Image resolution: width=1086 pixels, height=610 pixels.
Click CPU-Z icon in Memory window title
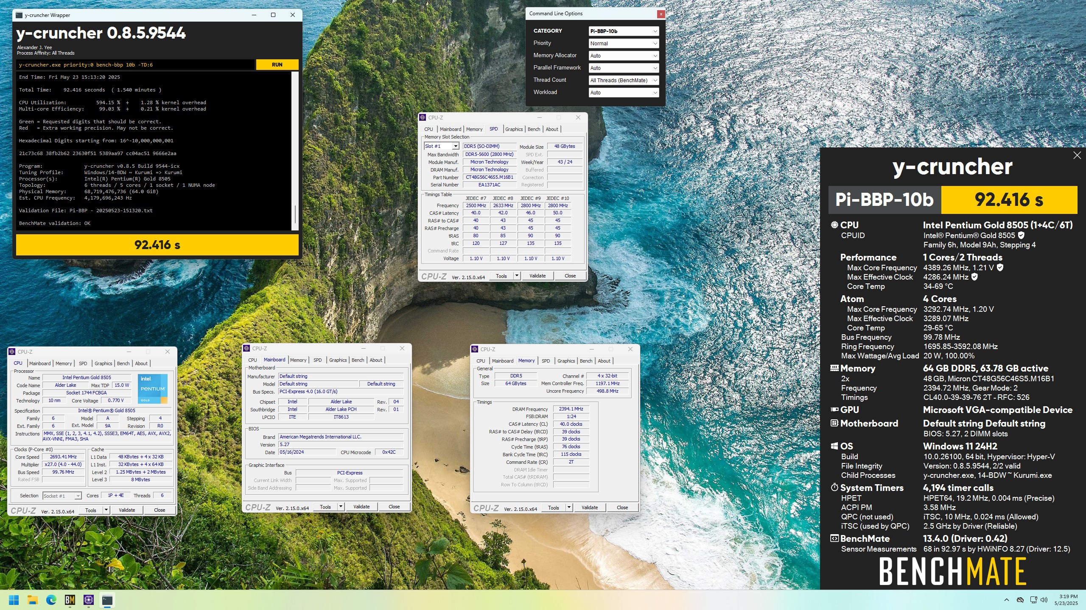(x=475, y=349)
